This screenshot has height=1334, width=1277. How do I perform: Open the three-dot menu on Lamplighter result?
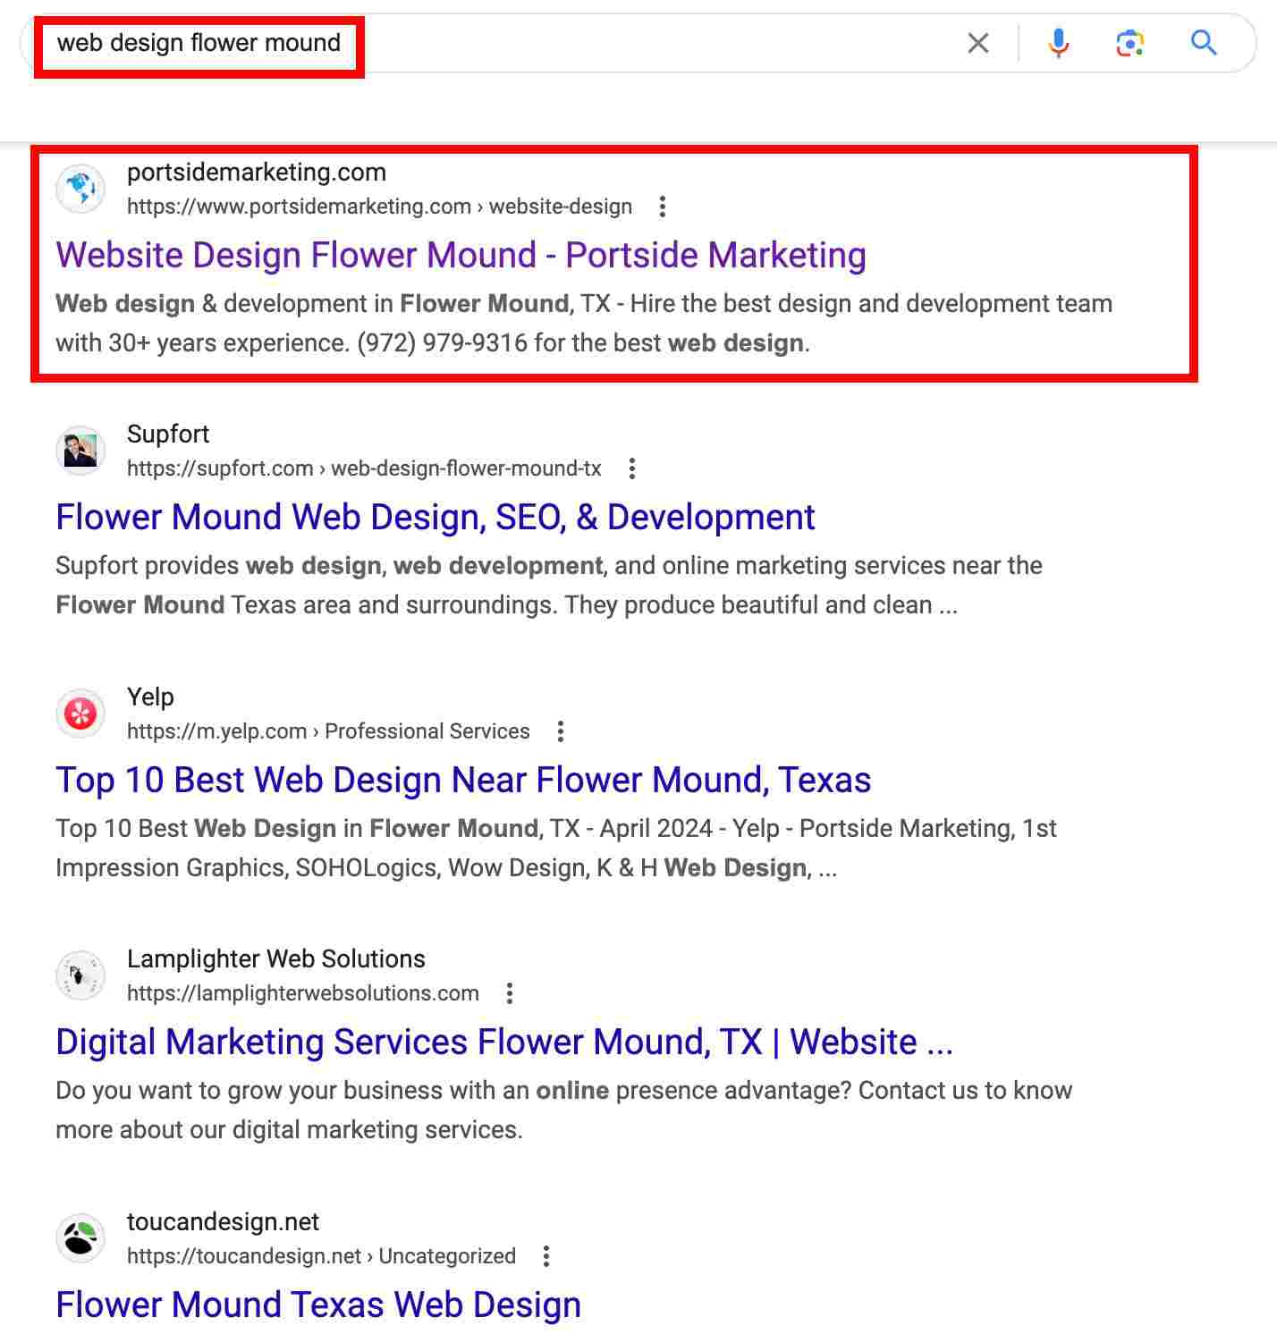tap(511, 993)
